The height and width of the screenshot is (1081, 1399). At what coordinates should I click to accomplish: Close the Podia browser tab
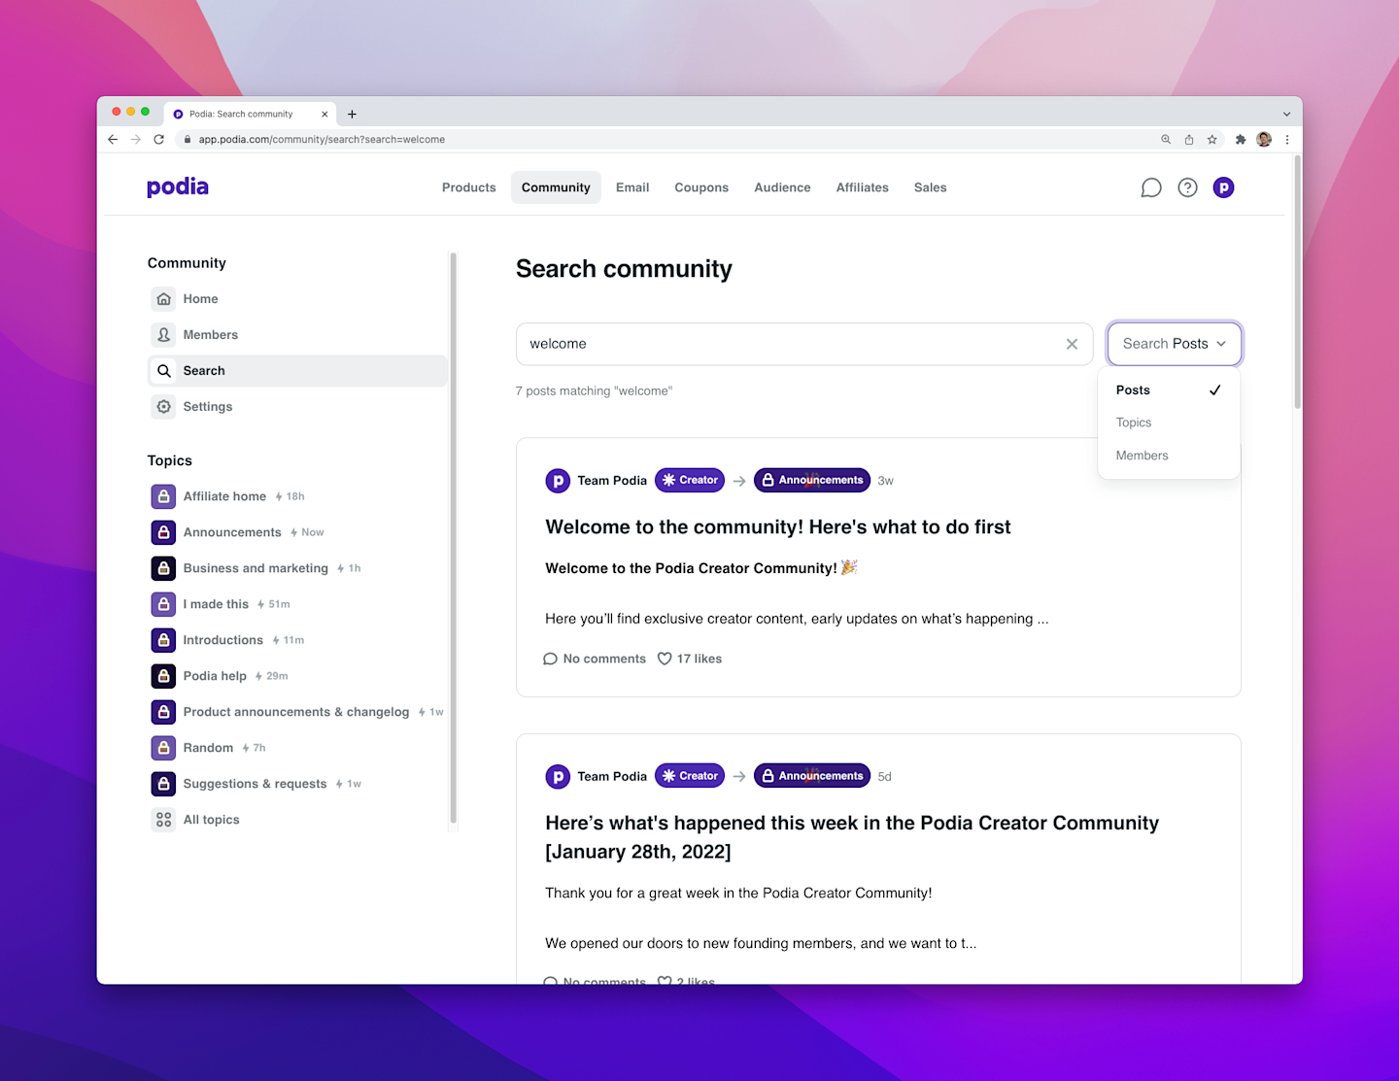[x=324, y=114]
